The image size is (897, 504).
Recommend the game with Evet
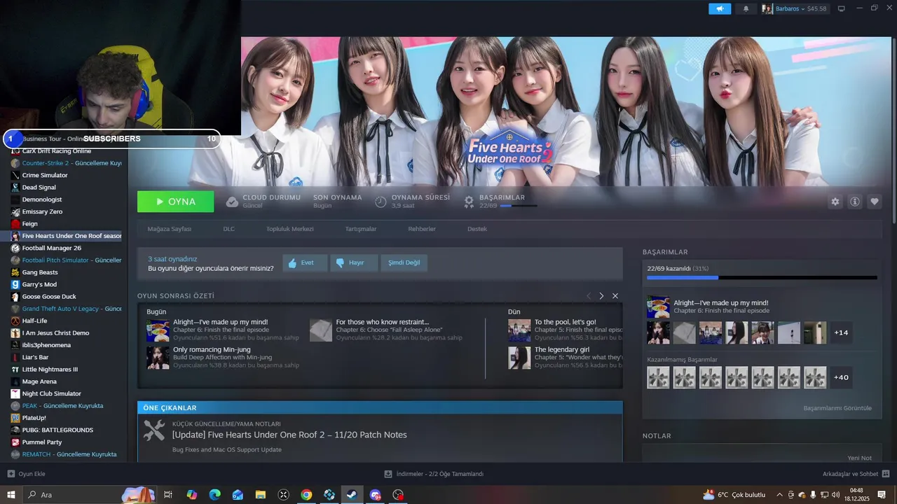click(305, 262)
